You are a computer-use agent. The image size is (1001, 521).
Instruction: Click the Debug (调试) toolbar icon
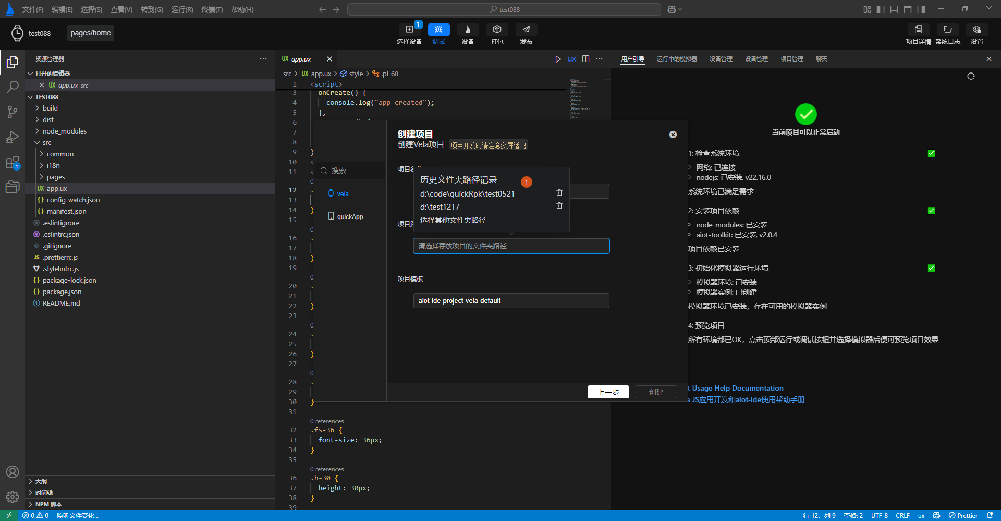click(x=438, y=30)
